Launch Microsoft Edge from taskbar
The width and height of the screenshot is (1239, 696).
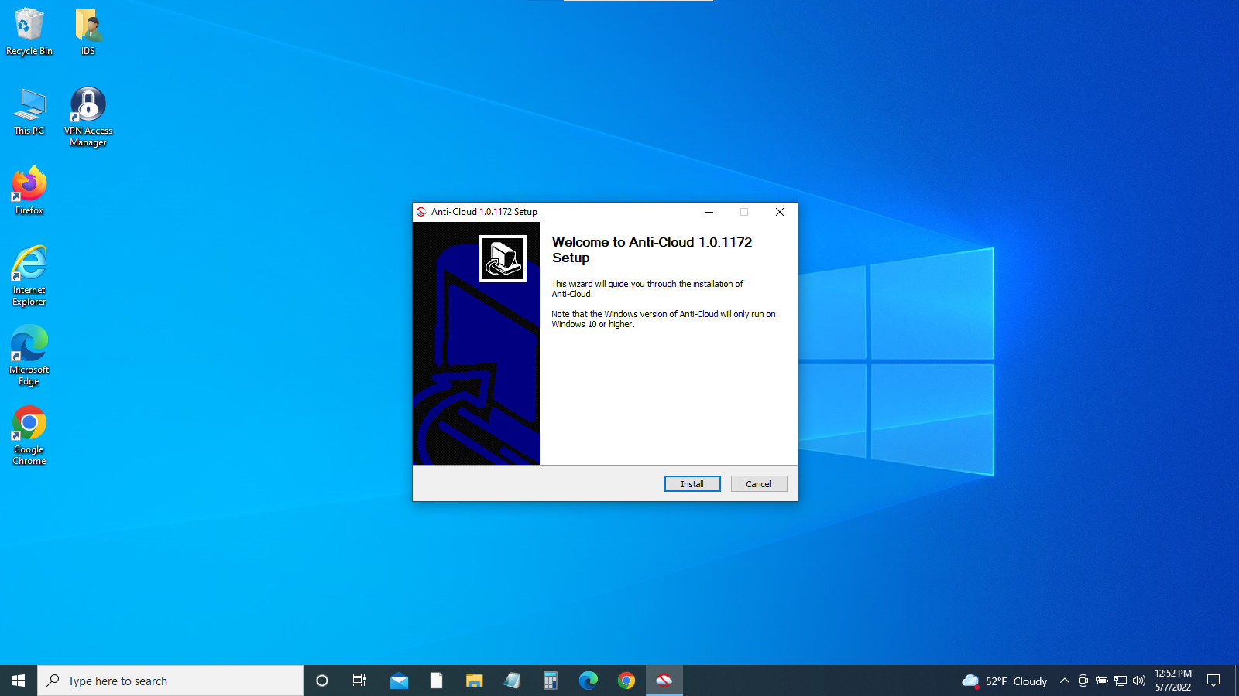589,681
